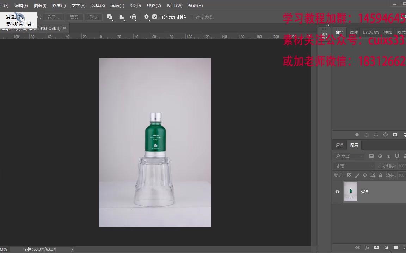The width and height of the screenshot is (406, 253).
Task: Click the path operations icon in options bar
Action: [109, 17]
